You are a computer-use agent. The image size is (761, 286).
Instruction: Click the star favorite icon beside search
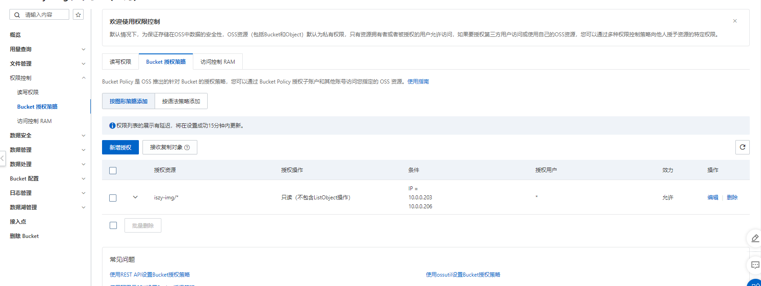point(78,15)
